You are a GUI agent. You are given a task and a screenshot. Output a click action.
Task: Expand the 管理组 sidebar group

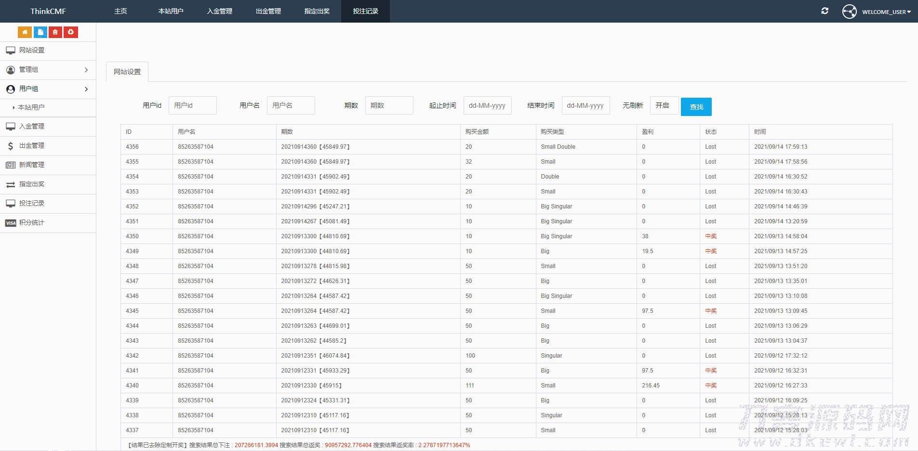click(x=48, y=70)
